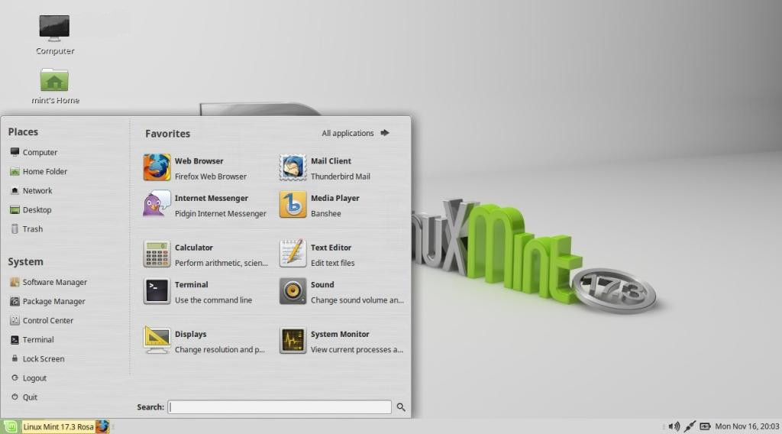Open the volume icon in system tray
782x434 pixels.
pos(674,426)
